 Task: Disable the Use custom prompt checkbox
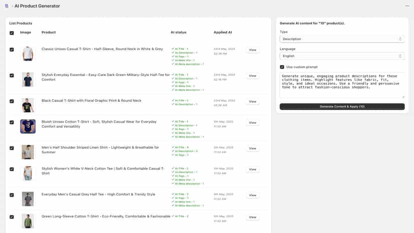pyautogui.click(x=282, y=67)
